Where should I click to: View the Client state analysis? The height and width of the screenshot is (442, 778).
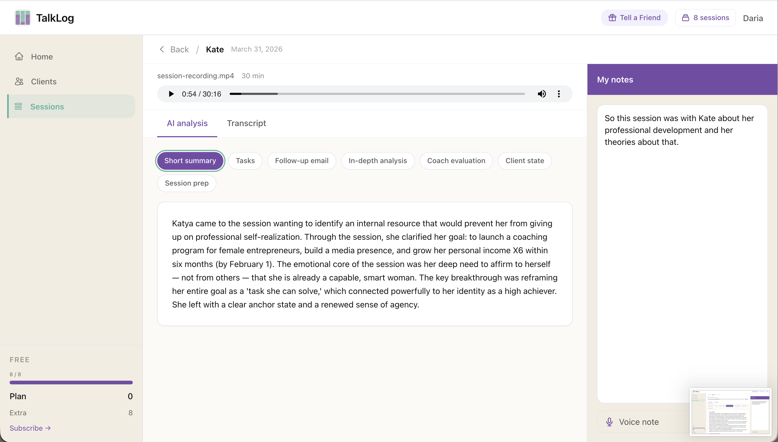(x=525, y=160)
